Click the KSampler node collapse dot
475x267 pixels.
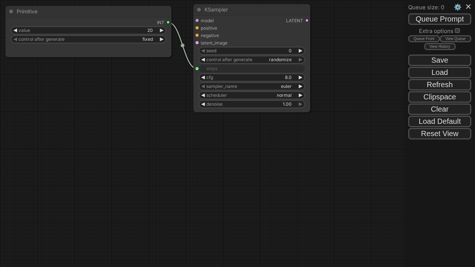pos(199,10)
